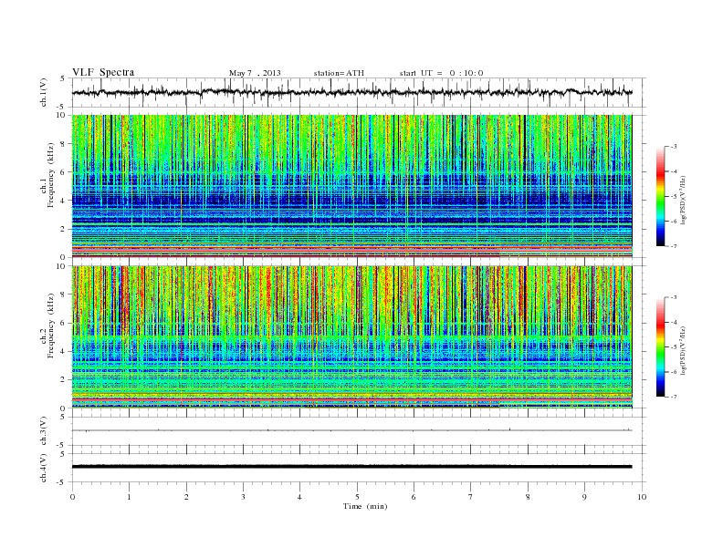Click inside the ch.1 spectrogram panel
The width and height of the screenshot is (723, 558).
[x=351, y=186]
